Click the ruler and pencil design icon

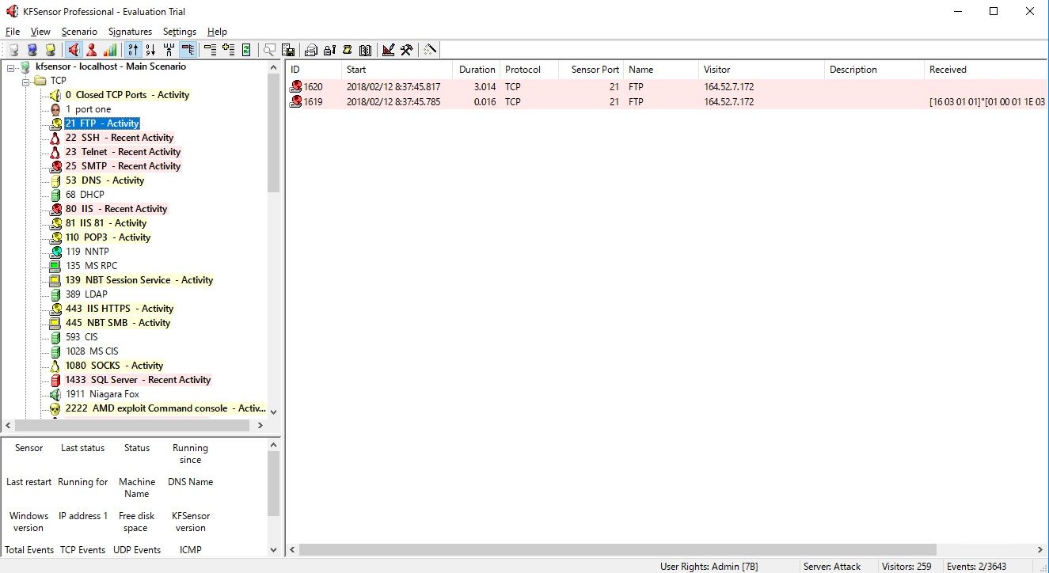point(388,50)
